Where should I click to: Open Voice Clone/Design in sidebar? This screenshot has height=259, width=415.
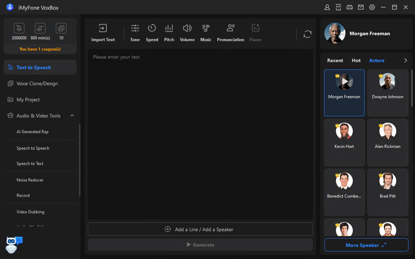tap(37, 83)
